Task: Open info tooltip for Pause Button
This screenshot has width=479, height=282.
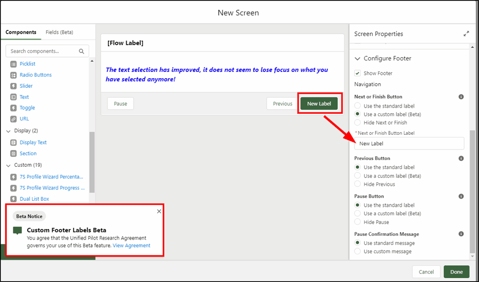Action: click(x=461, y=196)
